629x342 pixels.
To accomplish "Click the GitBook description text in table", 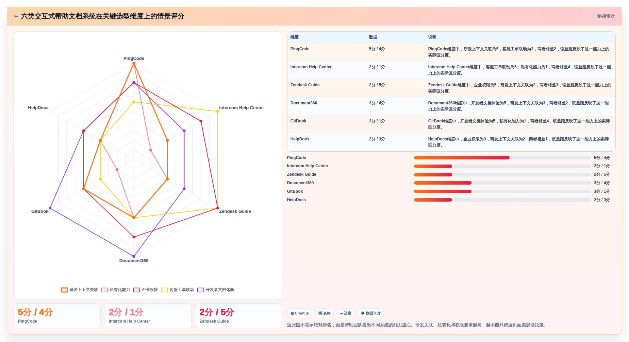I will [x=518, y=124].
